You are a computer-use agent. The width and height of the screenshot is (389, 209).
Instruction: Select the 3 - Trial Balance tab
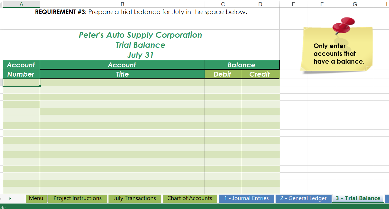coord(358,198)
